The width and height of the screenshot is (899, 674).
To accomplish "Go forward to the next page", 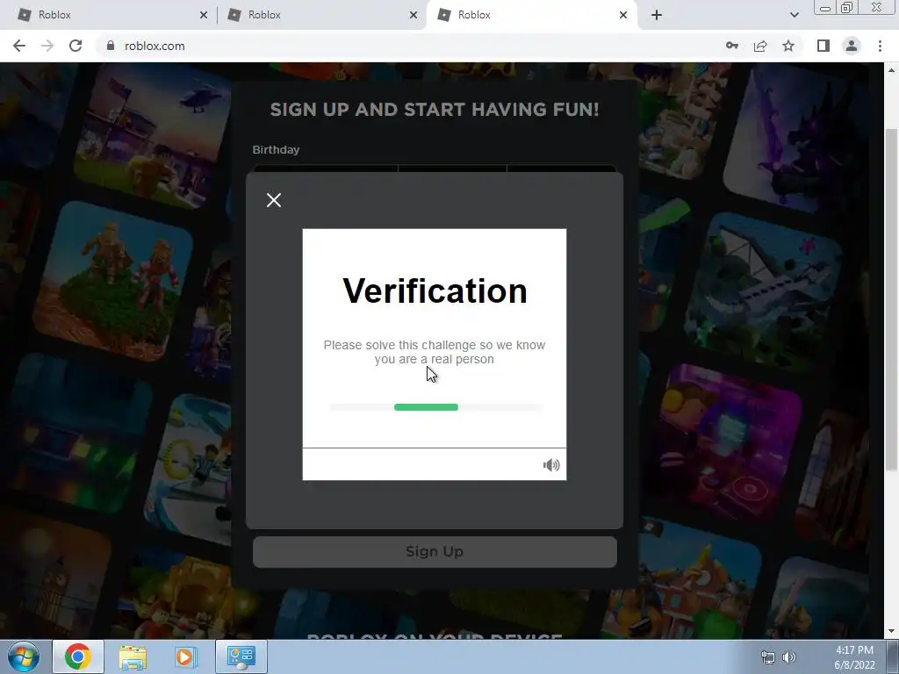I will 47,46.
